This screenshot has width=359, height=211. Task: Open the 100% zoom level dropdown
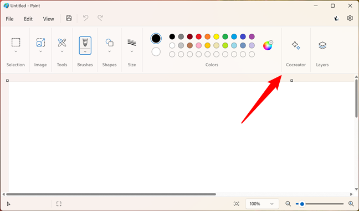pos(262,204)
